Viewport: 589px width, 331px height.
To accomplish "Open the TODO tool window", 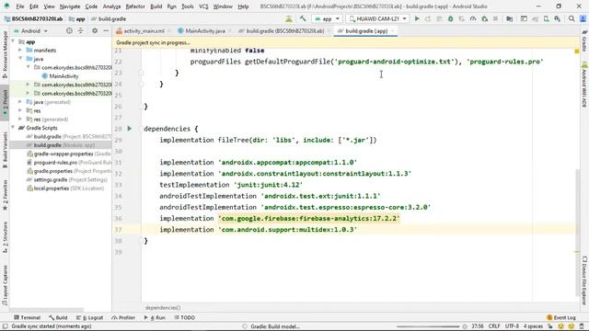I will 184,317.
